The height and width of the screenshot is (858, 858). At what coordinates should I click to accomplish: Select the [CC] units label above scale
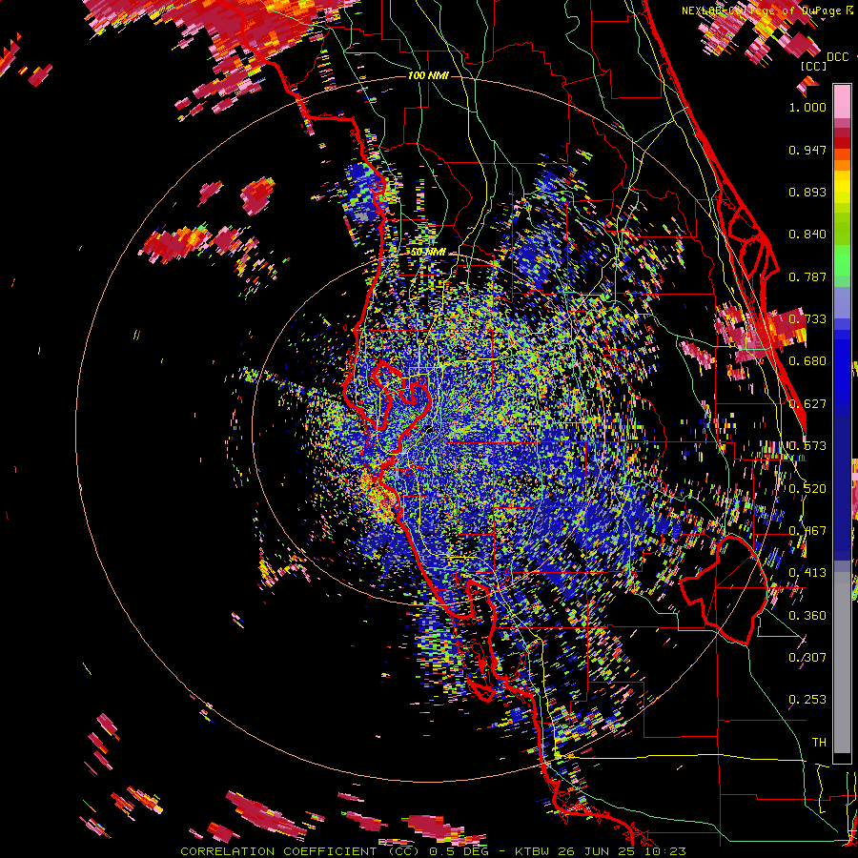click(814, 66)
